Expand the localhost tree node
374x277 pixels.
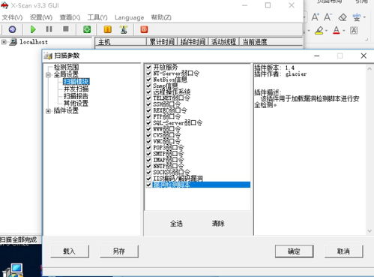click(x=4, y=42)
